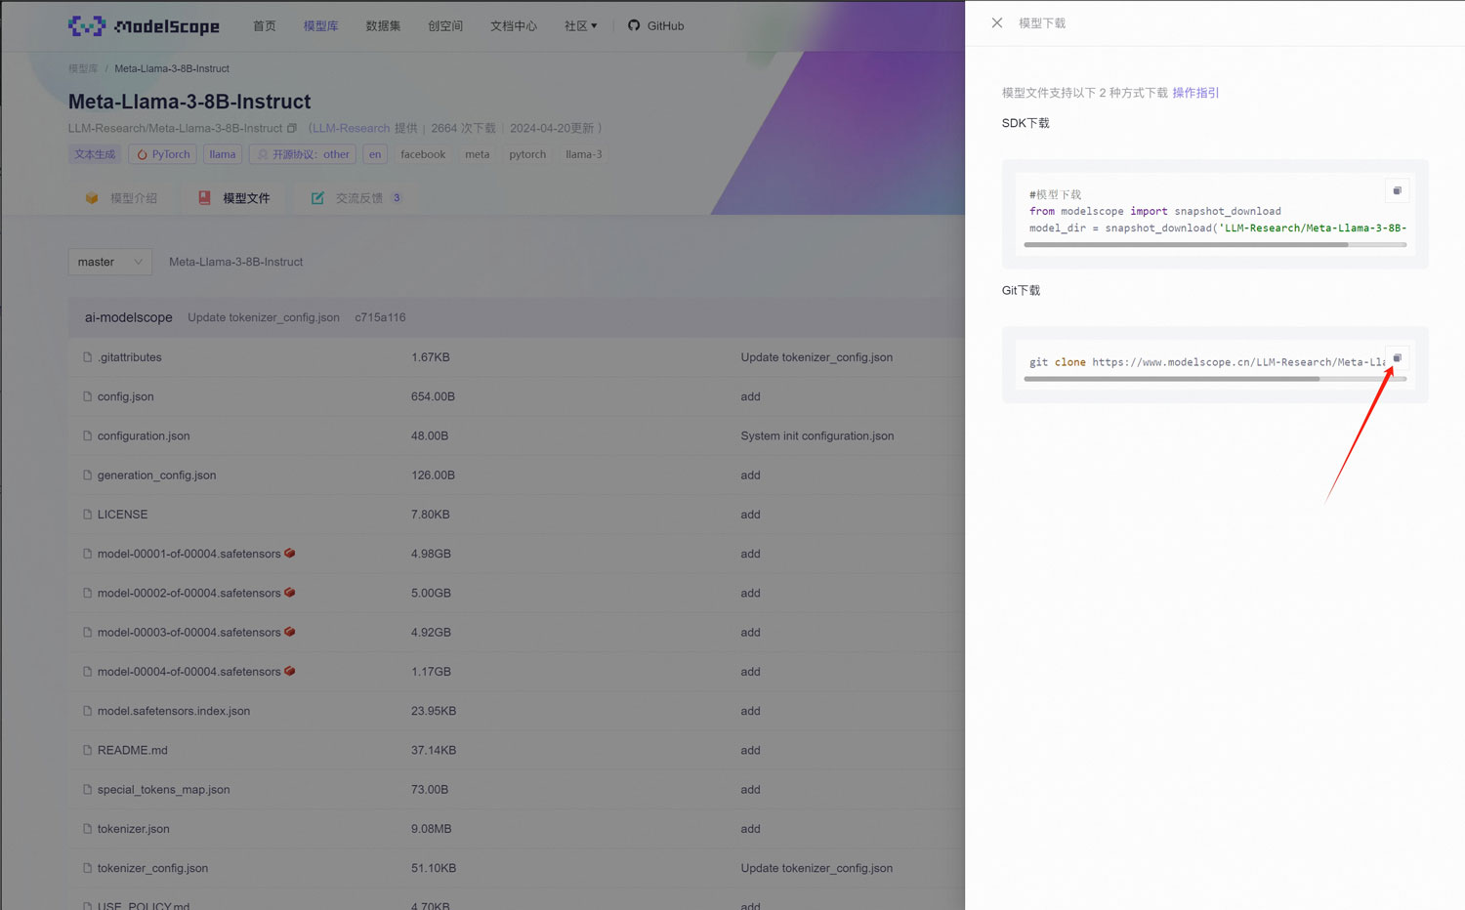Copy the SDK download code snippet
The height and width of the screenshot is (910, 1465).
click(x=1397, y=190)
